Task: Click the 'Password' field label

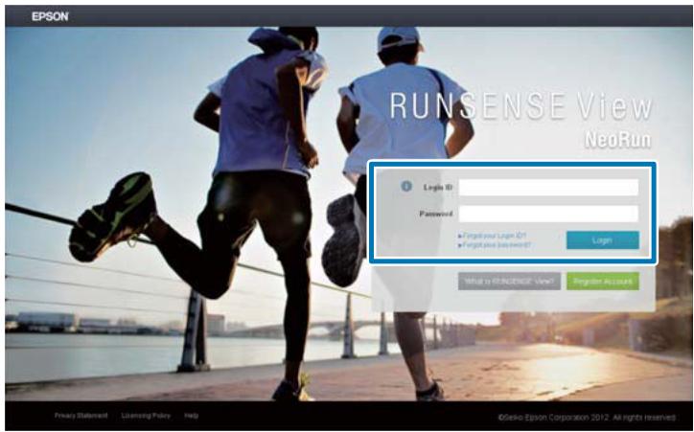Action: [436, 214]
